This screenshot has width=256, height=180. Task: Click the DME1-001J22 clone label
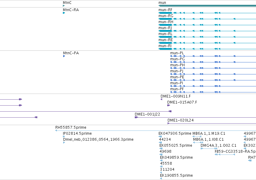(147, 114)
